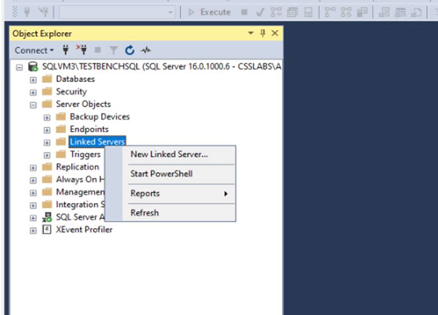Screen dimensions: 438x315
Task: Click Results to Grid icon
Action: (400, 12)
